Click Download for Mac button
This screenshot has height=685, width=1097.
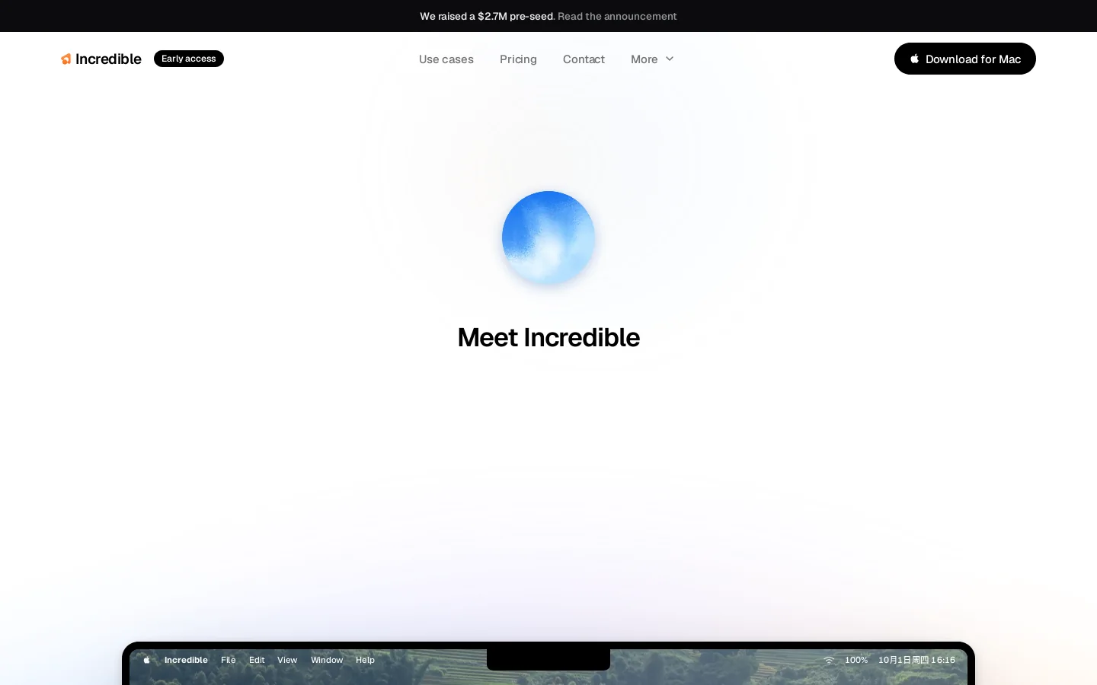tap(965, 59)
